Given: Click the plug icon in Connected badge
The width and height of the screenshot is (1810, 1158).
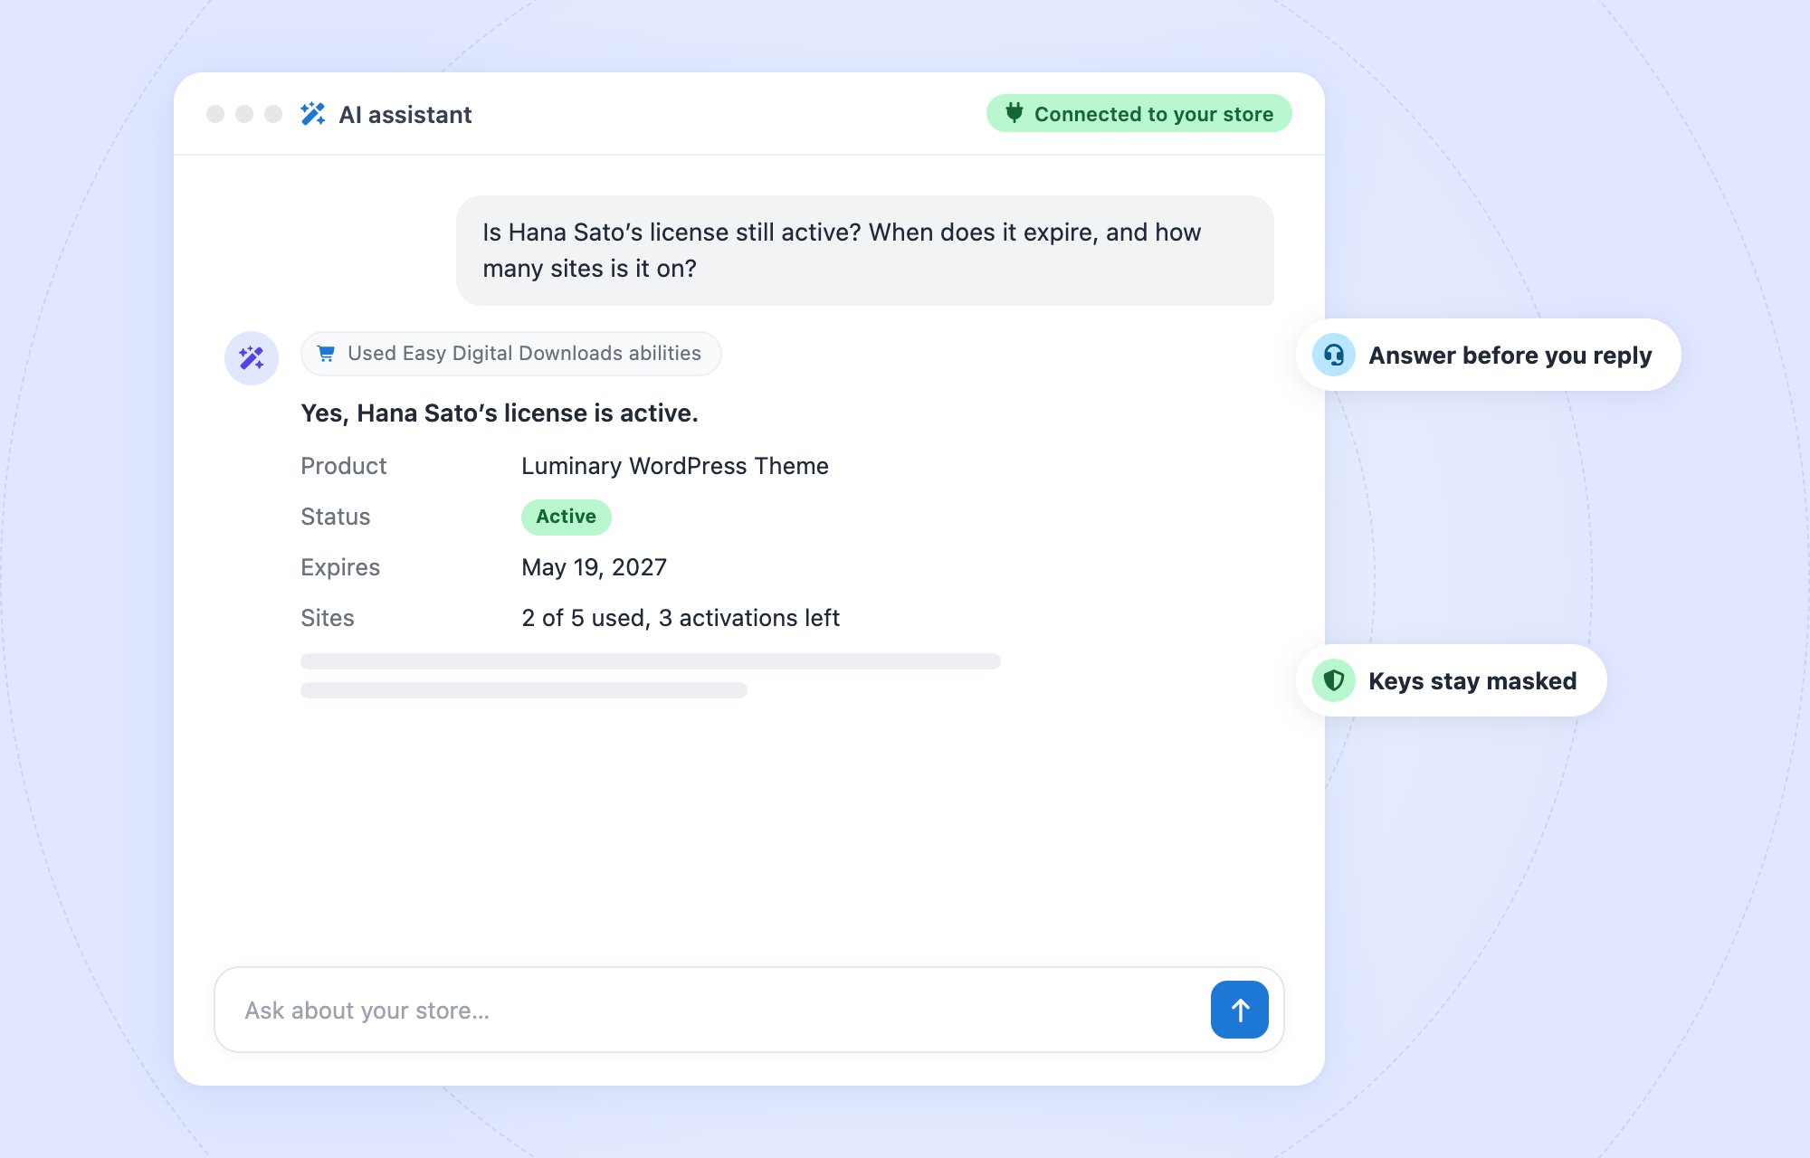Looking at the screenshot, I should [1015, 113].
